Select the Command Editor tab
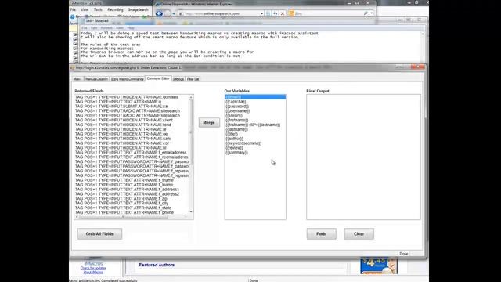The width and height of the screenshot is (501, 282). [x=158, y=78]
